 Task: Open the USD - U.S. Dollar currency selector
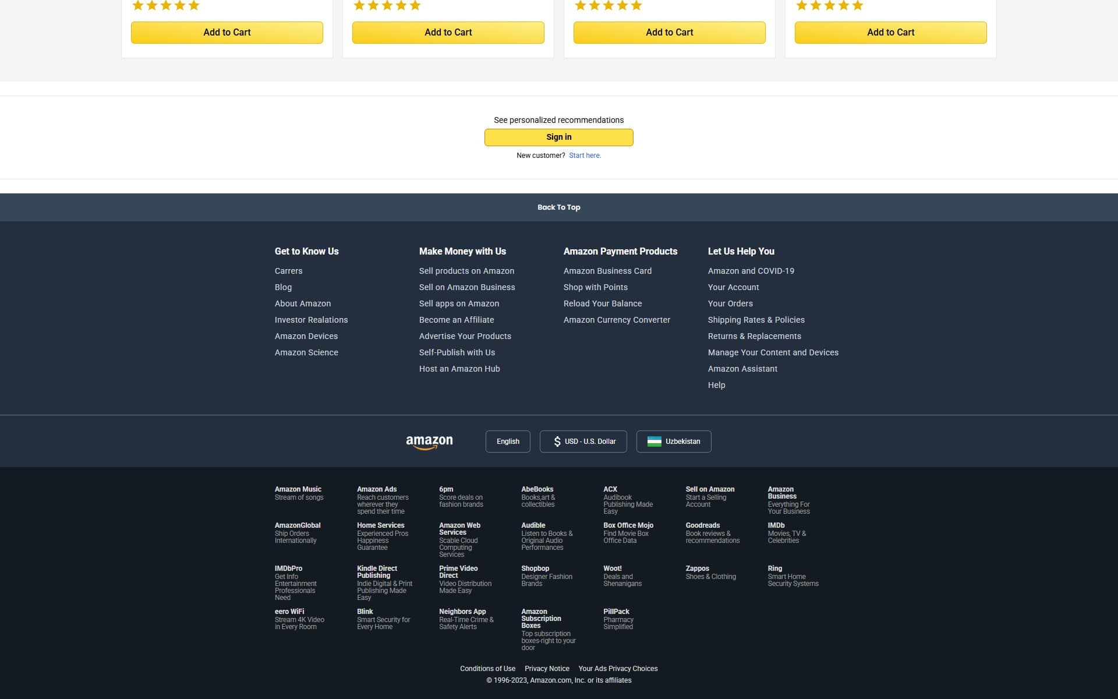pos(583,442)
